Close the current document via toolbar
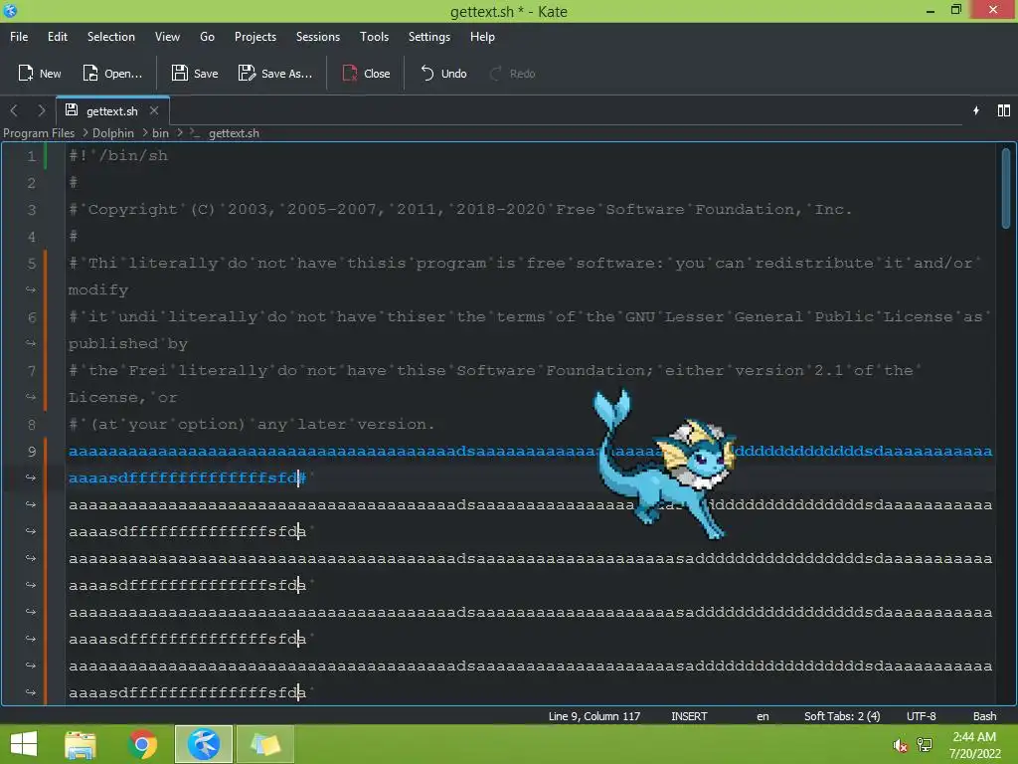Image resolution: width=1018 pixels, height=764 pixels. (x=366, y=74)
